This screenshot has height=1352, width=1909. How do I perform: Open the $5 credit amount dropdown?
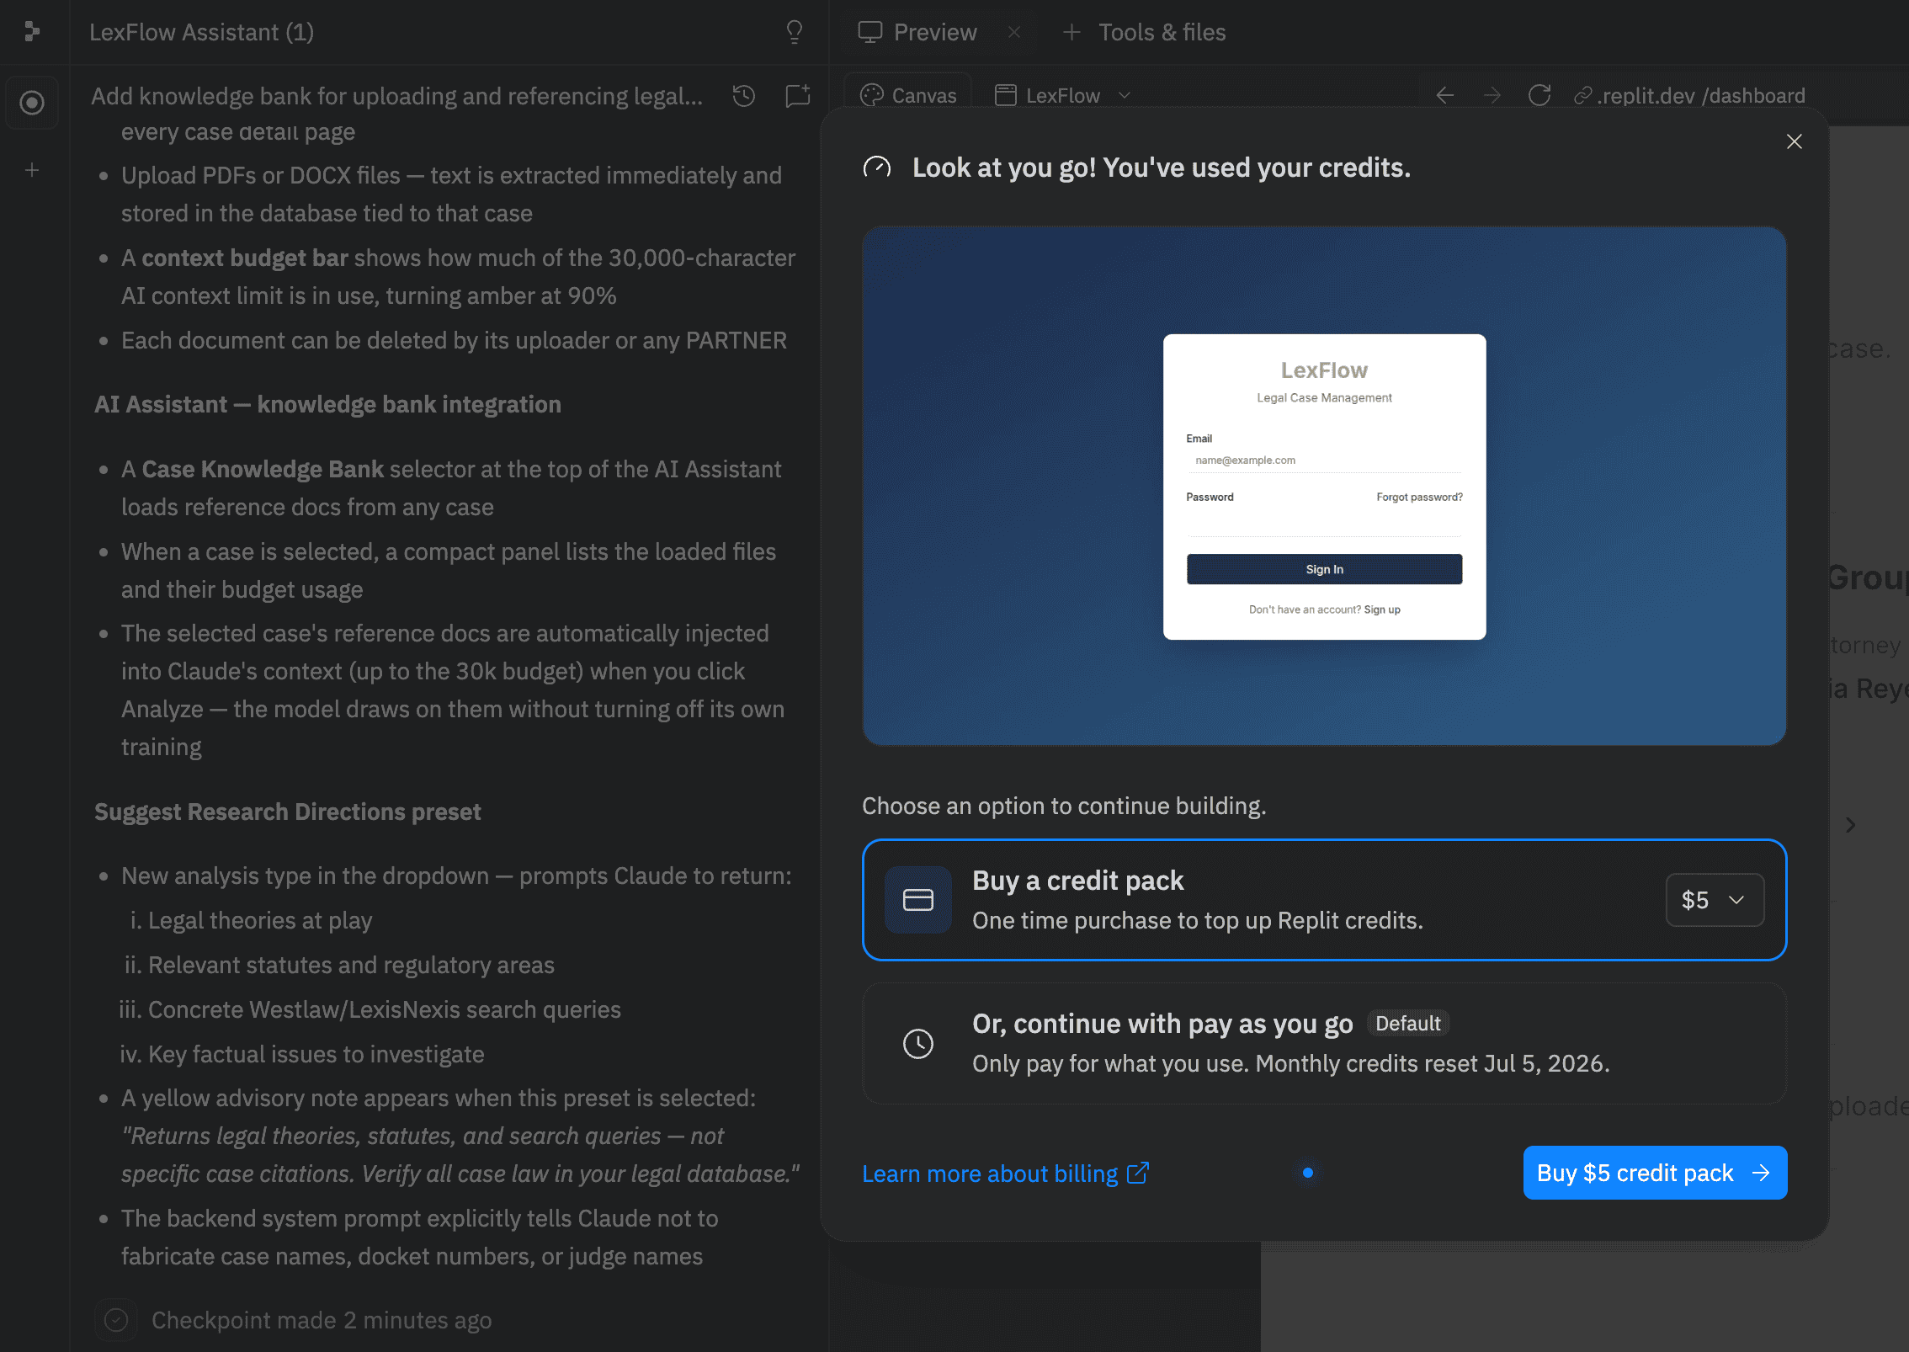[x=1715, y=900]
